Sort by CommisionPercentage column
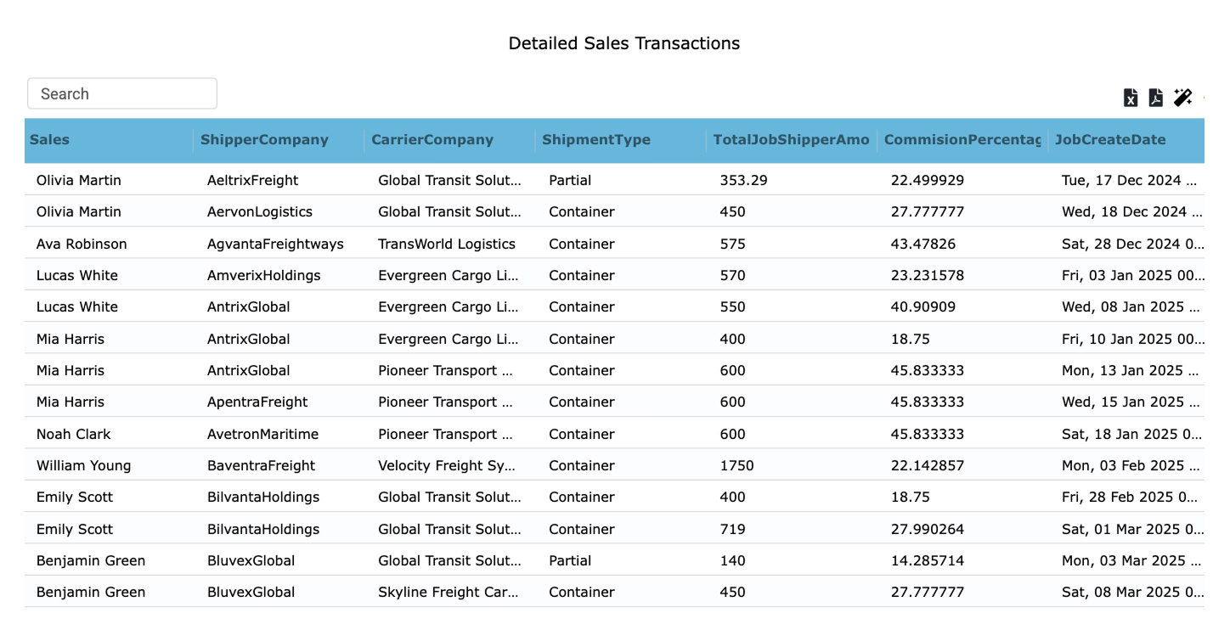This screenshot has height=641, width=1230. point(961,139)
